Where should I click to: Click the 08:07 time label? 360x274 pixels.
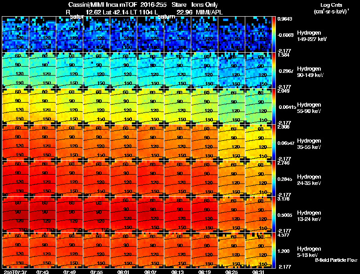click(150, 272)
